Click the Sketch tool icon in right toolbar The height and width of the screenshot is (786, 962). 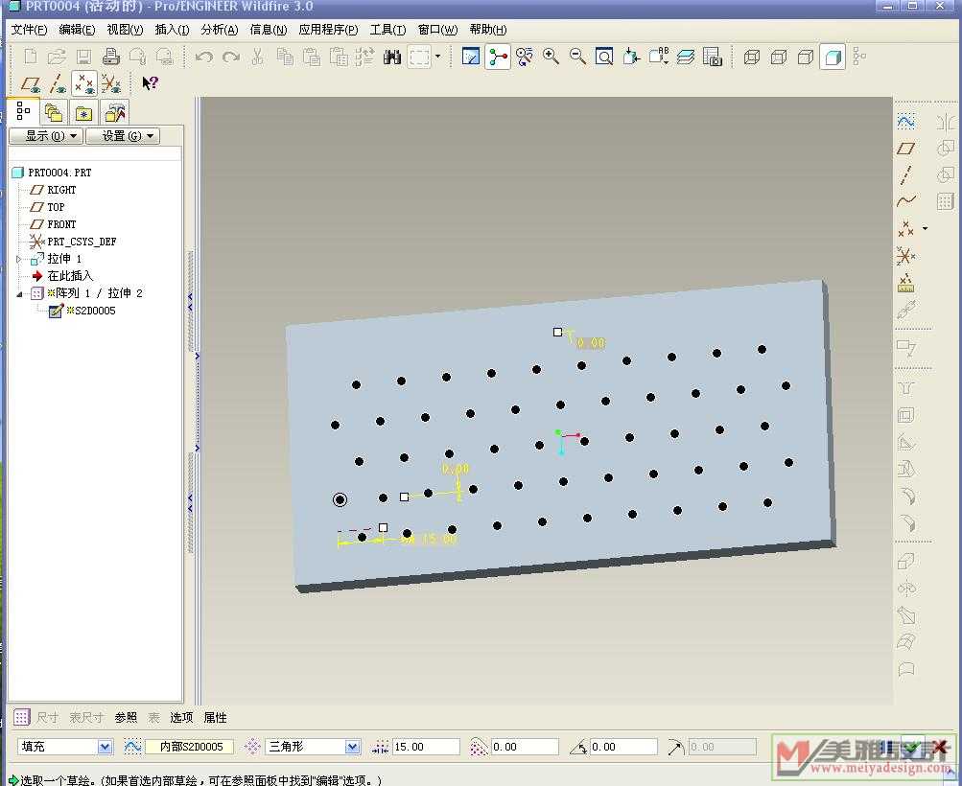pyautogui.click(x=906, y=122)
